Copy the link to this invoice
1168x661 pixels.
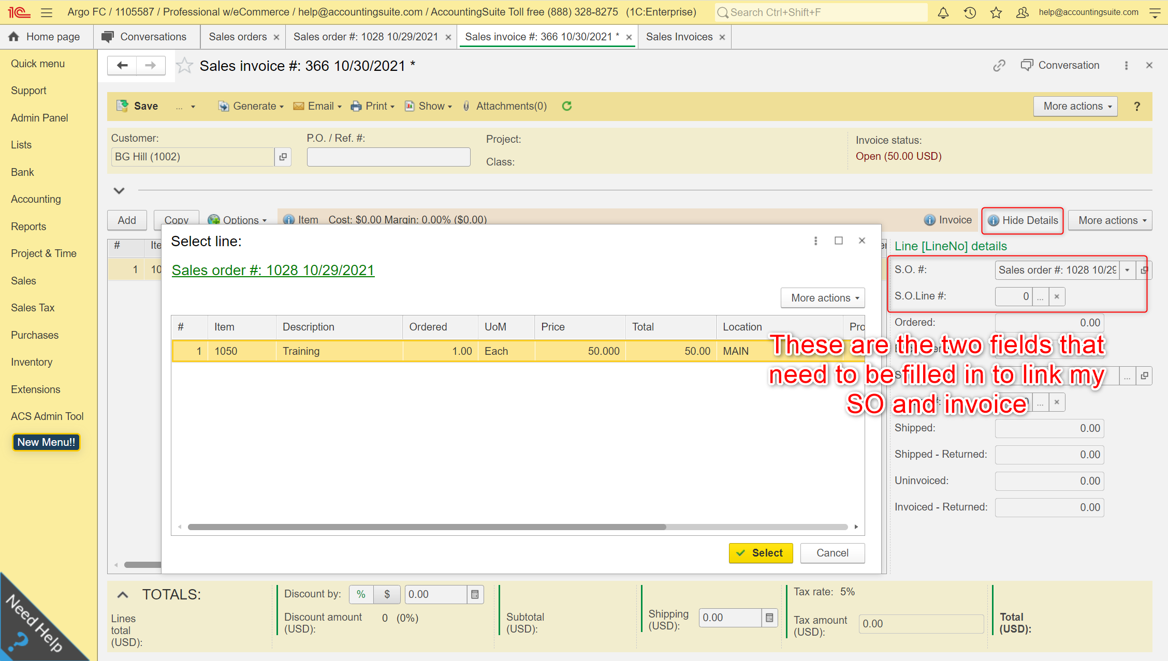pos(999,65)
